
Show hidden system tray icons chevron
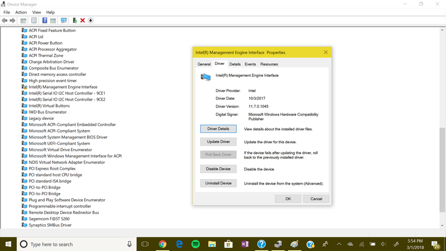(339, 244)
